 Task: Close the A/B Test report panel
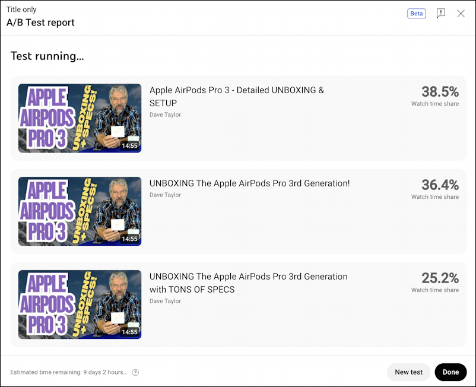(461, 13)
